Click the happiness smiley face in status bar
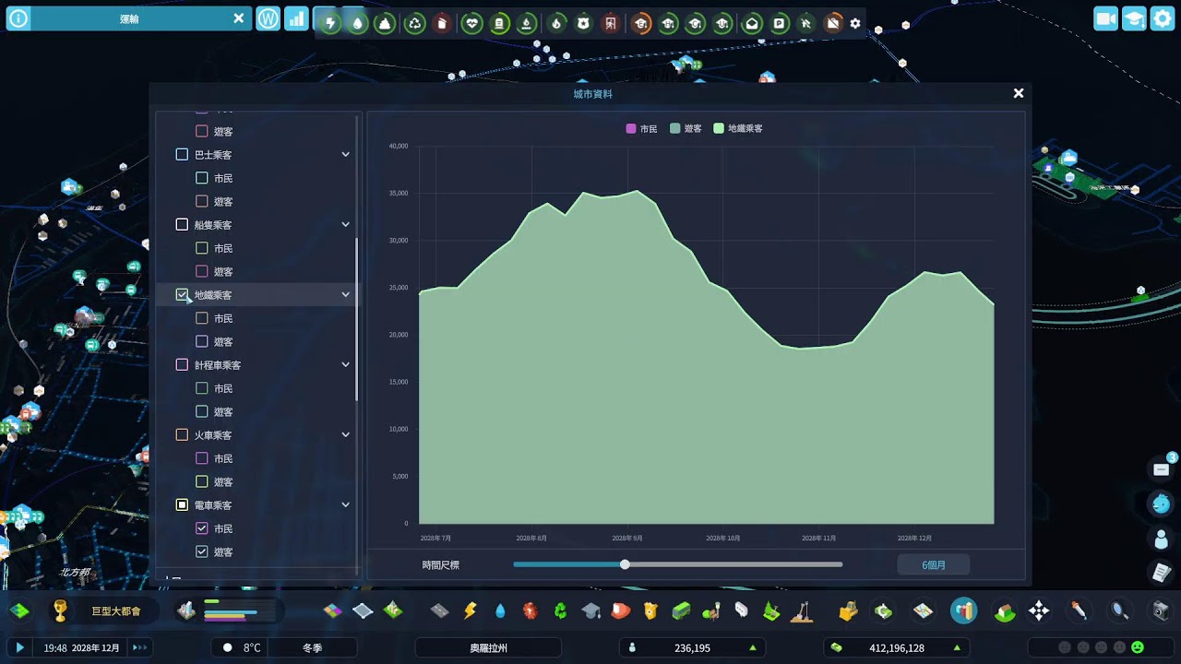The image size is (1181, 664). click(x=1138, y=647)
